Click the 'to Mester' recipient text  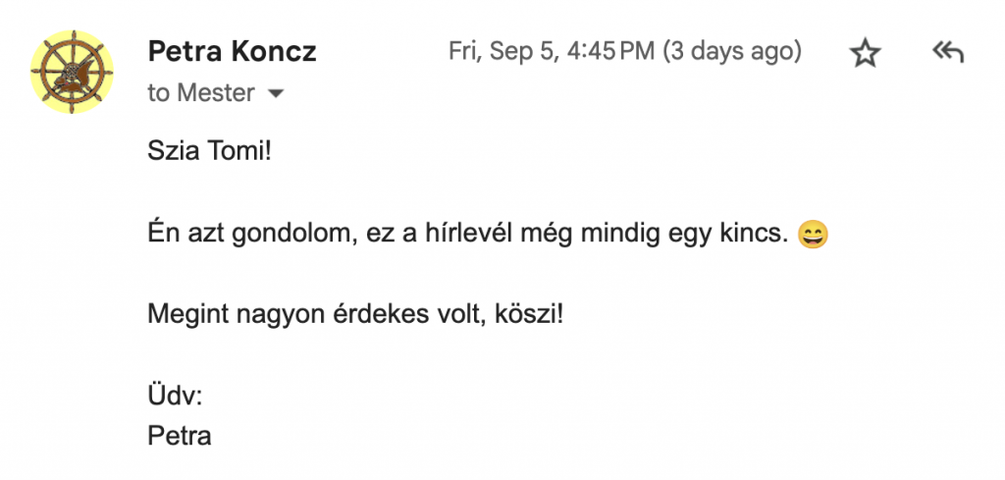[201, 93]
